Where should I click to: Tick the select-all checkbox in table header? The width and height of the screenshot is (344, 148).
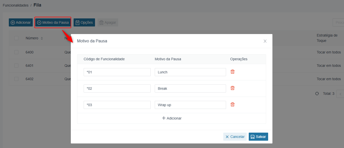[x=16, y=38]
